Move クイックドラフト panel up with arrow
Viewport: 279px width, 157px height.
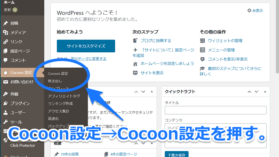(249, 92)
